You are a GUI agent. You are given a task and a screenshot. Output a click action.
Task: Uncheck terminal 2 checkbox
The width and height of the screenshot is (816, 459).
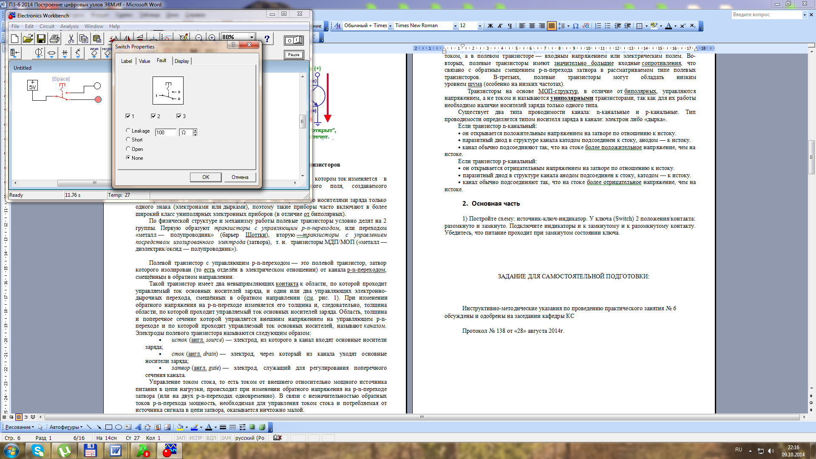pos(153,116)
